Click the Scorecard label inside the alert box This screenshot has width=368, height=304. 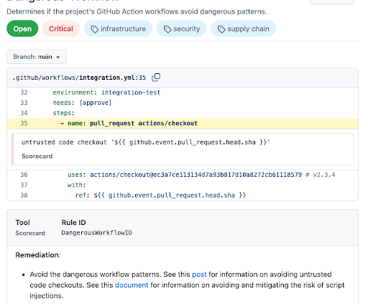pyautogui.click(x=37, y=156)
